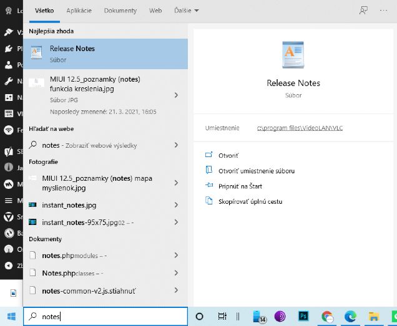Open the c:\program files\VideoLAN\VLC location link

pos(300,128)
